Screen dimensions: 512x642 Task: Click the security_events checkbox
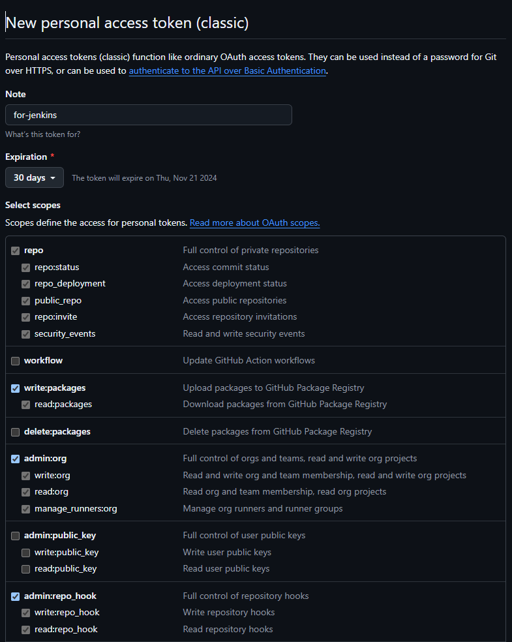coord(26,334)
